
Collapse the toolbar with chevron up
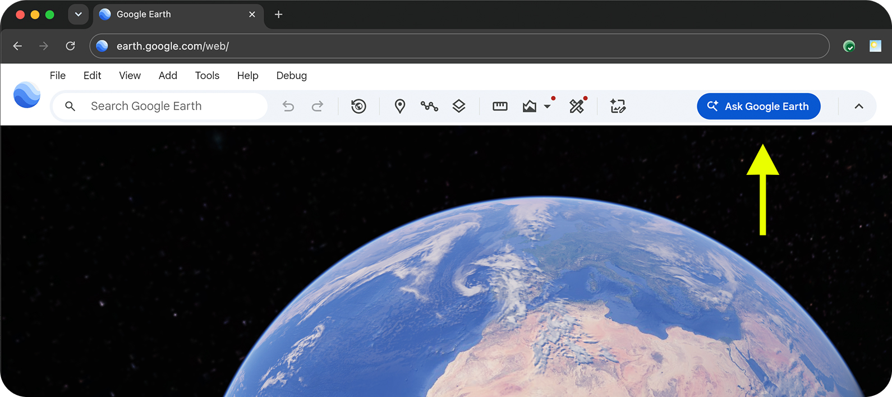pyautogui.click(x=859, y=106)
